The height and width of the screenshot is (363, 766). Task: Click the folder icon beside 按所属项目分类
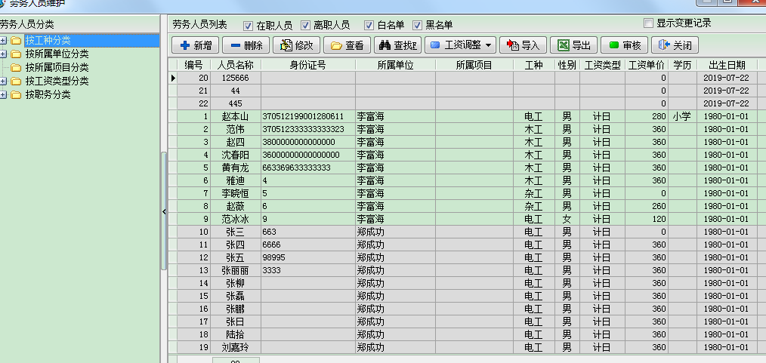tap(16, 68)
